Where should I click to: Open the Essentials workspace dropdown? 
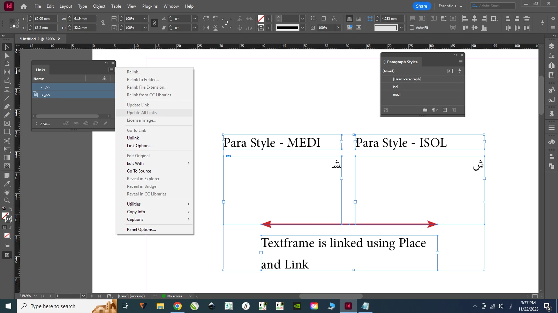coord(450,6)
